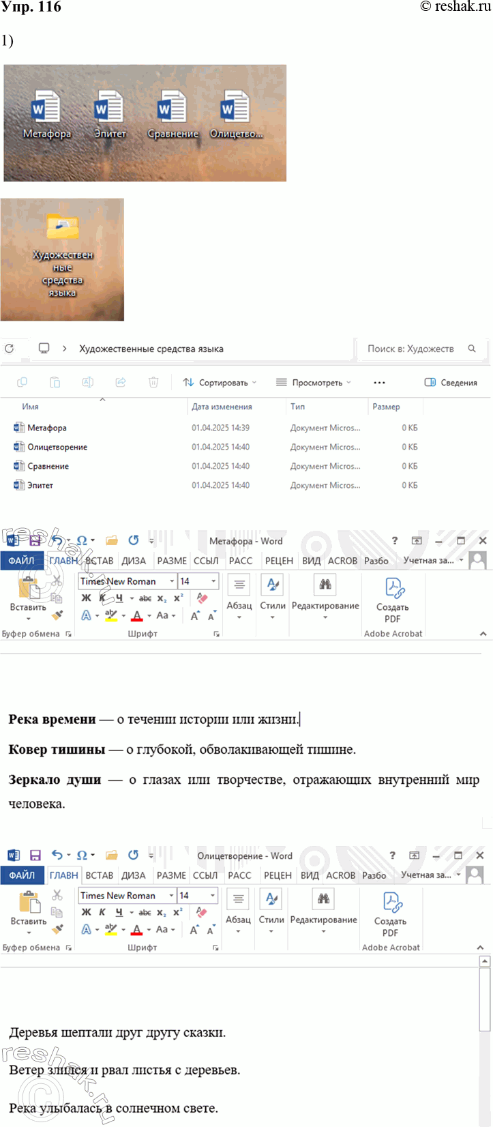
Task: Click the clear formatting eraser in the Метафора window
Action: click(202, 598)
